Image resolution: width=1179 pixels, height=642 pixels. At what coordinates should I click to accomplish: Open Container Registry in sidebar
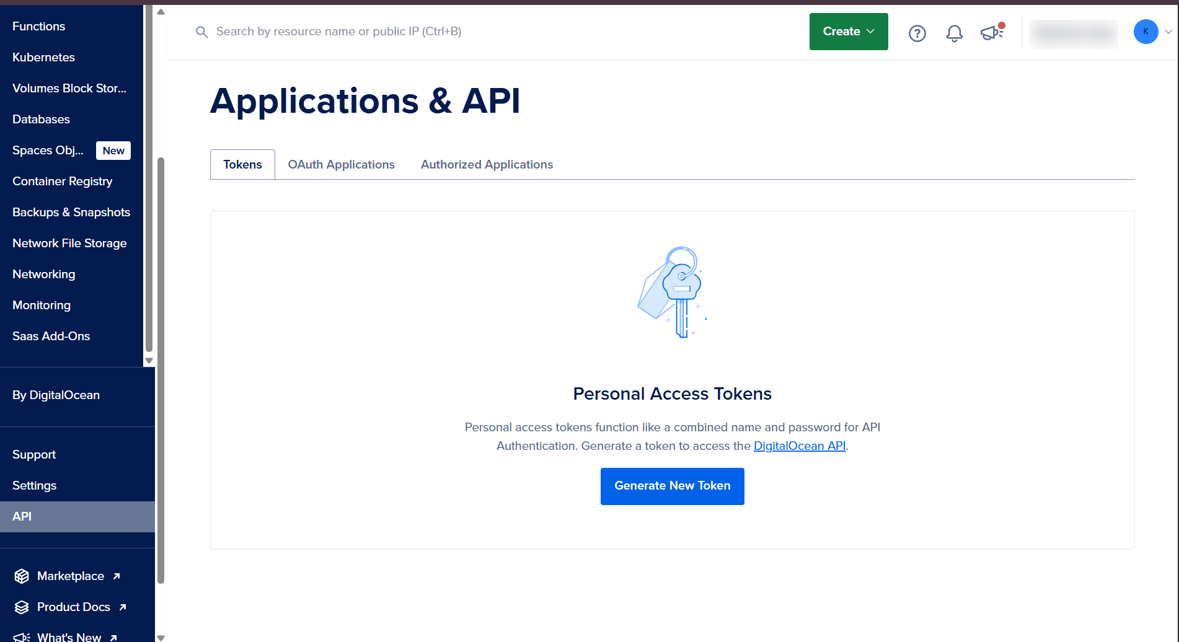click(x=62, y=182)
